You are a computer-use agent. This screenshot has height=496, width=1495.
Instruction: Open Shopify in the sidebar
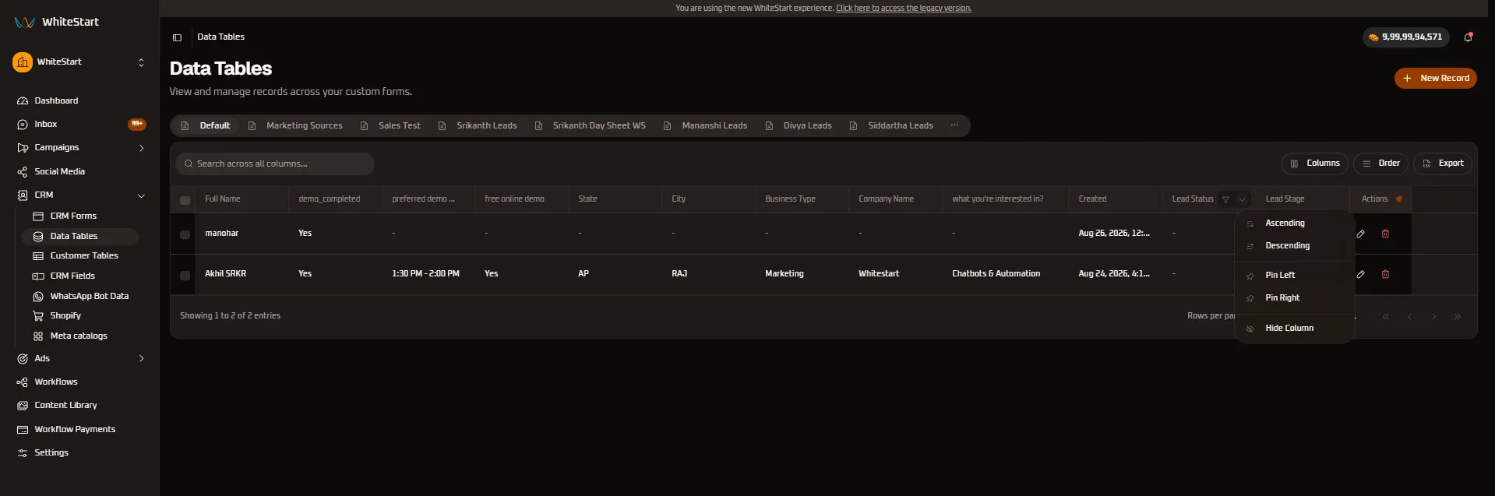[65, 315]
